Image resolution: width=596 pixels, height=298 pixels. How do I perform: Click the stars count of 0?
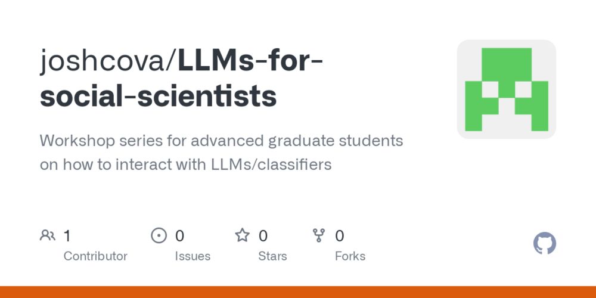(263, 236)
